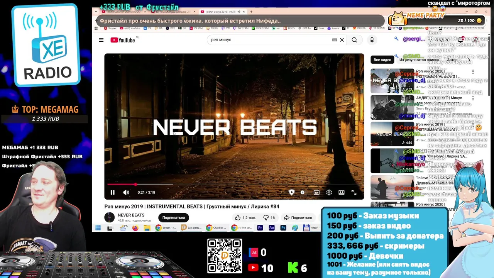Switch to the 'Рома Жилудь Дизлайк' browser tab
Viewport: 494px width, 278px height.
point(173,12)
